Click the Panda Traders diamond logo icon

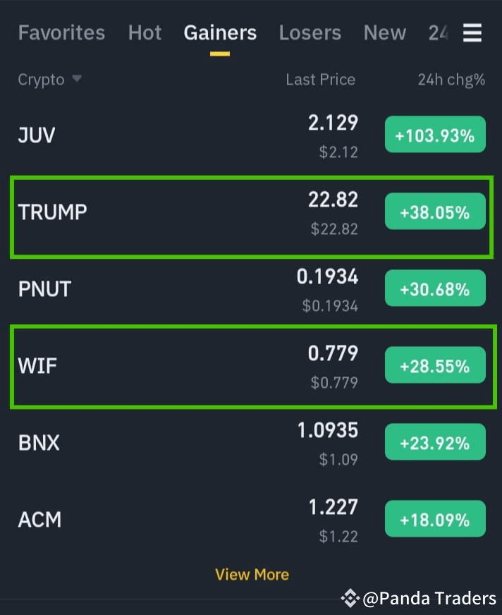pos(350,599)
